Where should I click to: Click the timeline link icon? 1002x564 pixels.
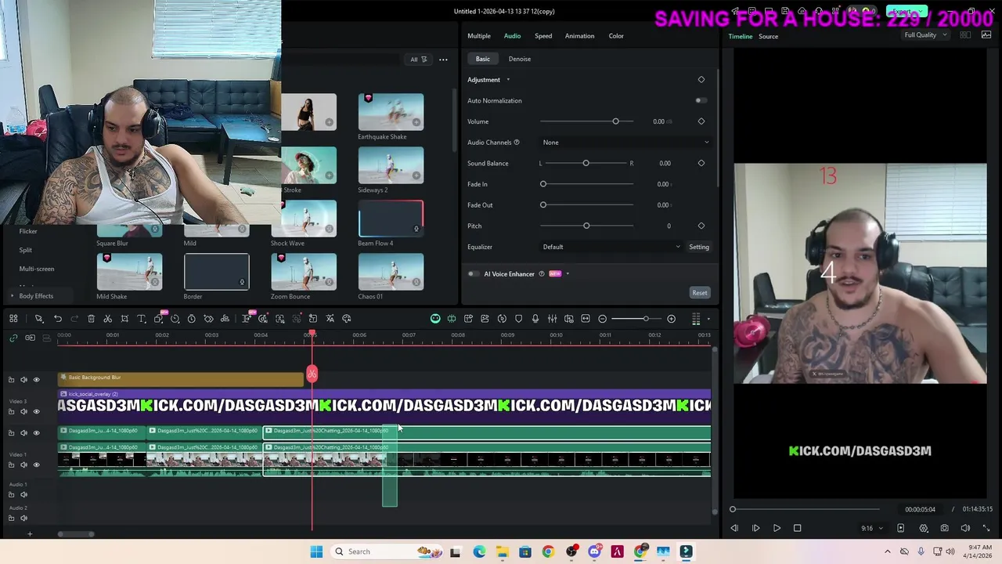pos(13,338)
